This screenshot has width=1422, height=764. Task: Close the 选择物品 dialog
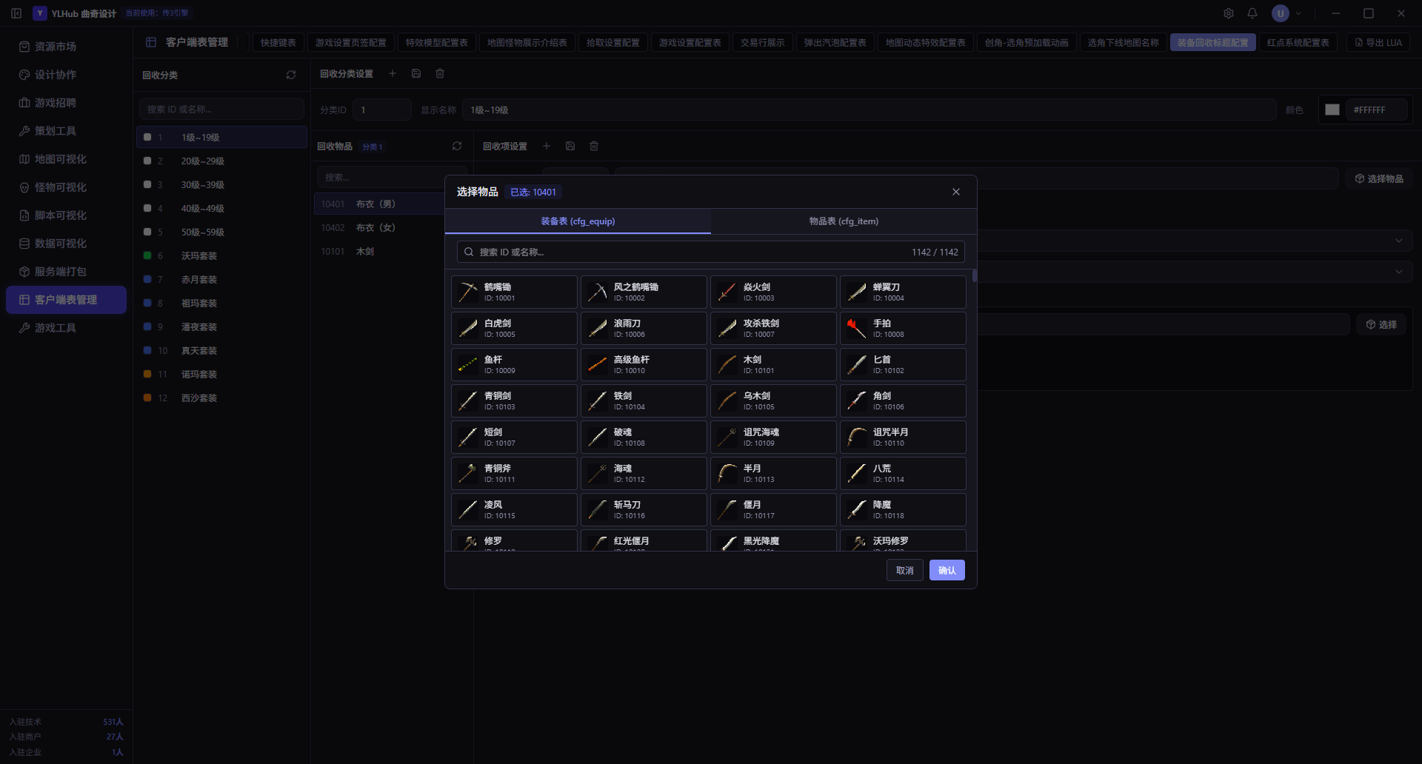[x=956, y=192]
